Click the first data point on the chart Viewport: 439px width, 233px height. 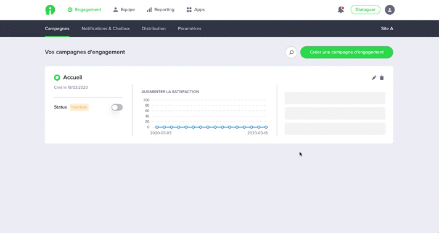(157, 127)
